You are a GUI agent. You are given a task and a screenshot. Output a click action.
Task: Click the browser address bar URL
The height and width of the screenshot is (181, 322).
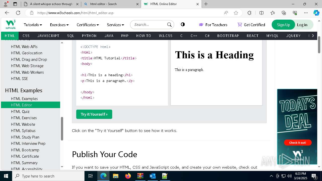click(x=75, y=13)
